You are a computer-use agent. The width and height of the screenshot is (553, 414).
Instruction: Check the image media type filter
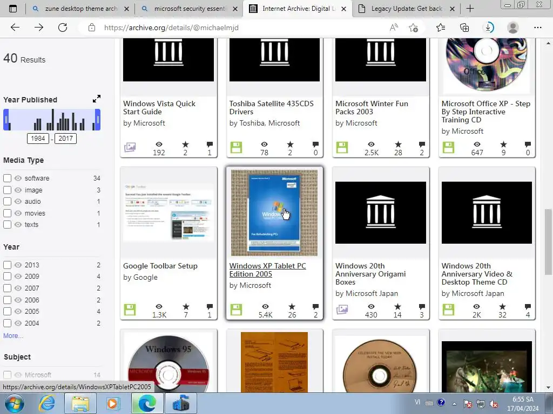[7, 190]
